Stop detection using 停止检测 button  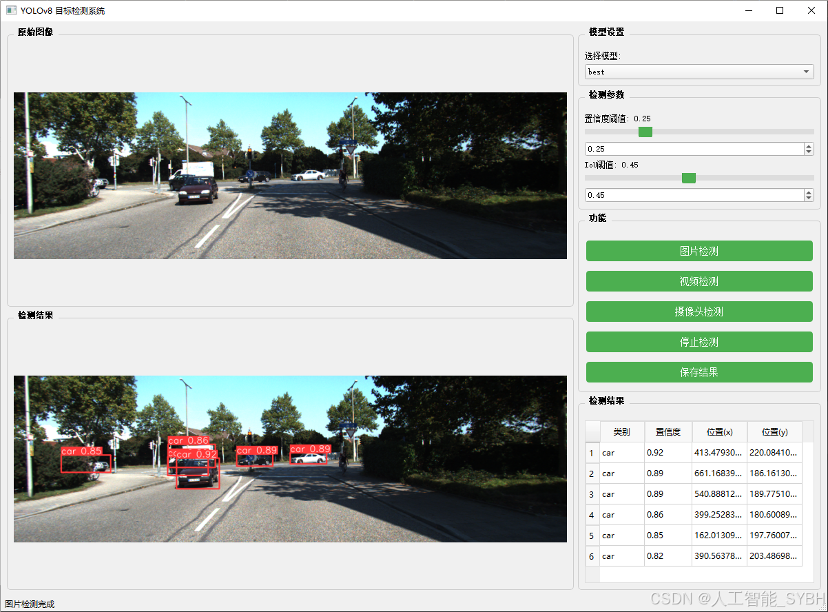click(698, 342)
